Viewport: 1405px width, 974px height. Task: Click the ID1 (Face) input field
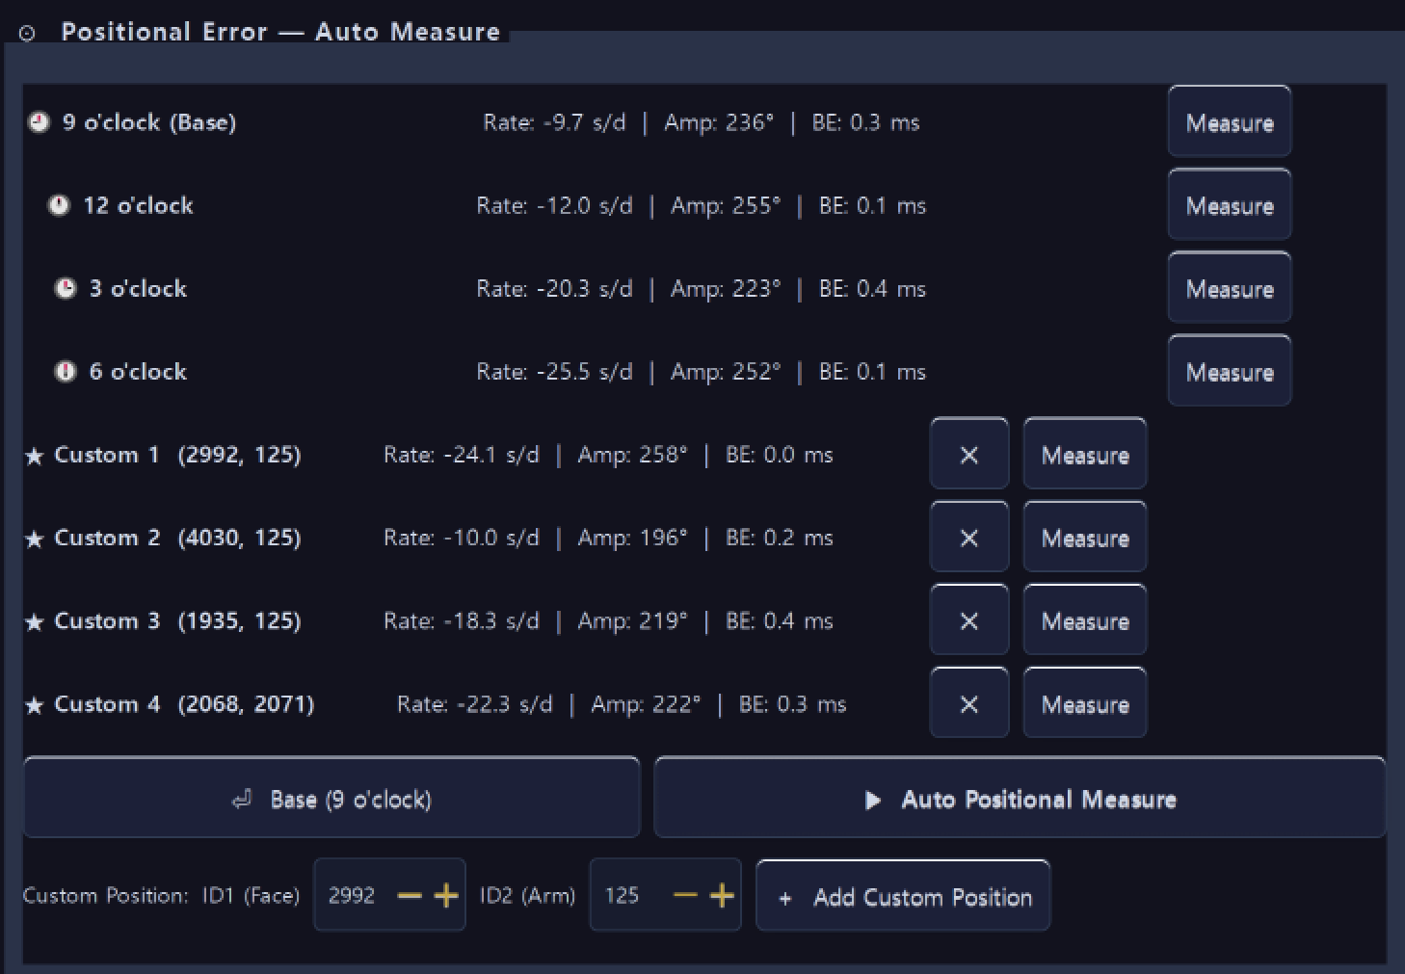click(353, 896)
